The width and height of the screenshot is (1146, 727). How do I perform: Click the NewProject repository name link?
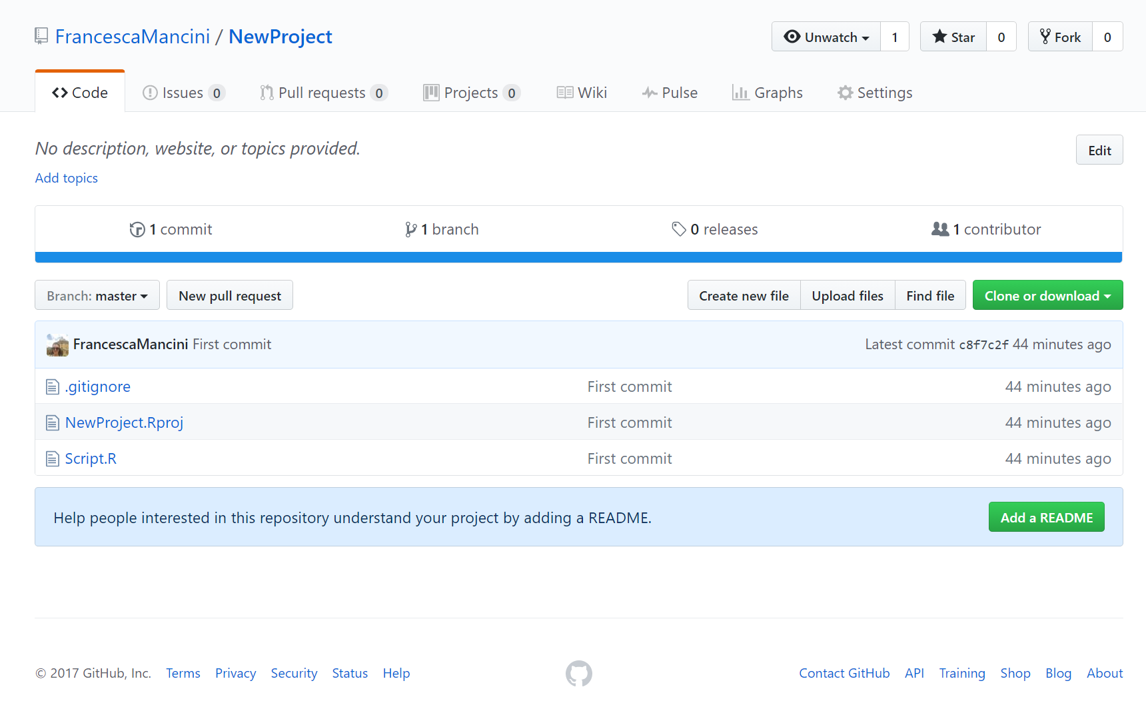pyautogui.click(x=281, y=37)
